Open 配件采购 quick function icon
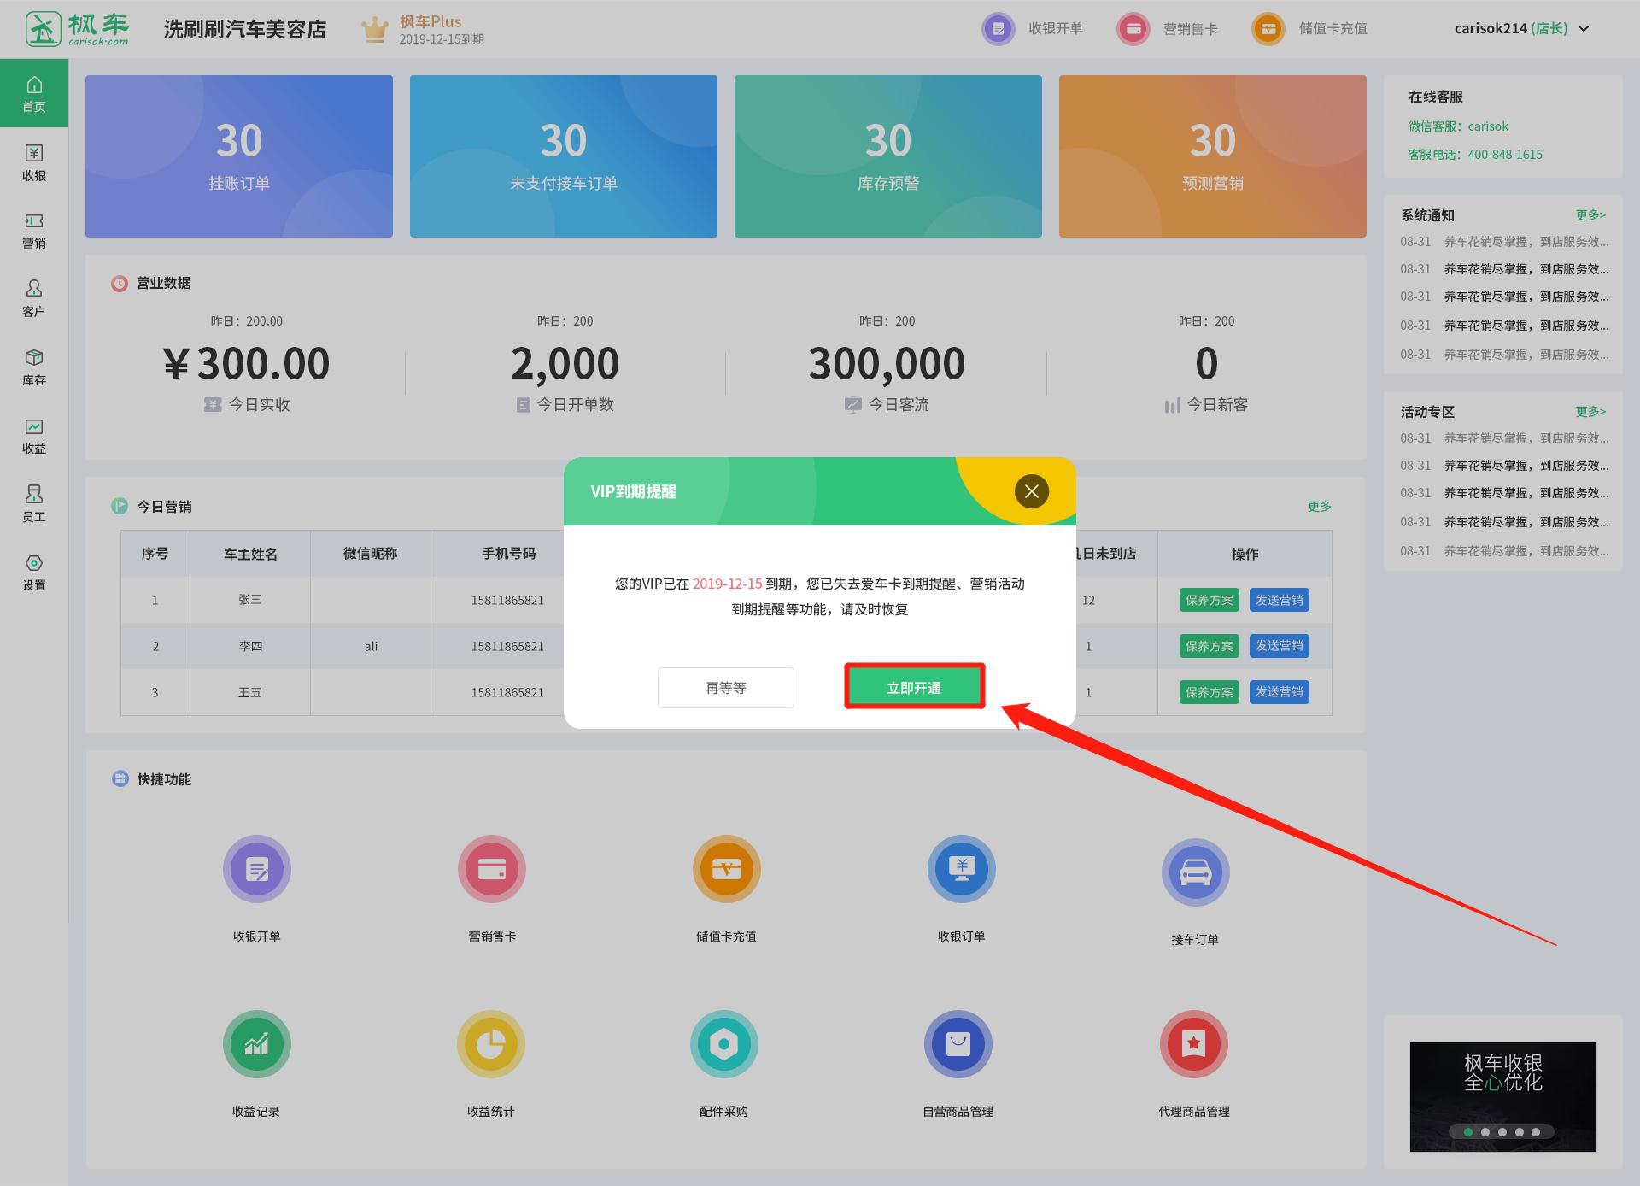Screen dimensions: 1640x1186 (724, 1044)
